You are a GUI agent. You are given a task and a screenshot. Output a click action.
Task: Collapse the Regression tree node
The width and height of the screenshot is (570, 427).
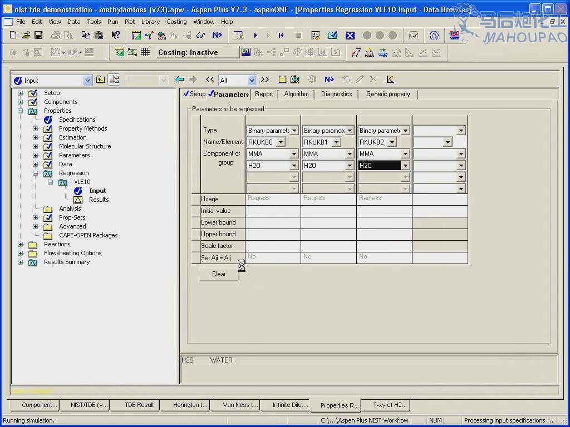35,173
